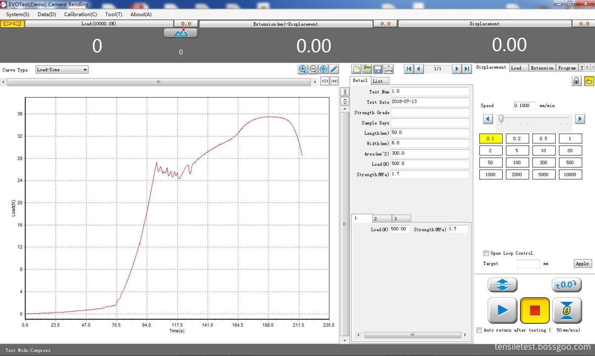Image resolution: width=595 pixels, height=356 pixels.
Task: Jump to first test record
Action: coord(409,69)
